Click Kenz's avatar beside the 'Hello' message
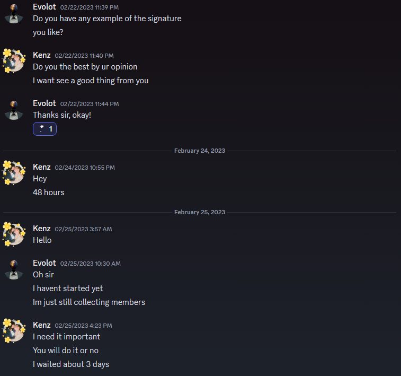The height and width of the screenshot is (376, 401). coord(14,234)
